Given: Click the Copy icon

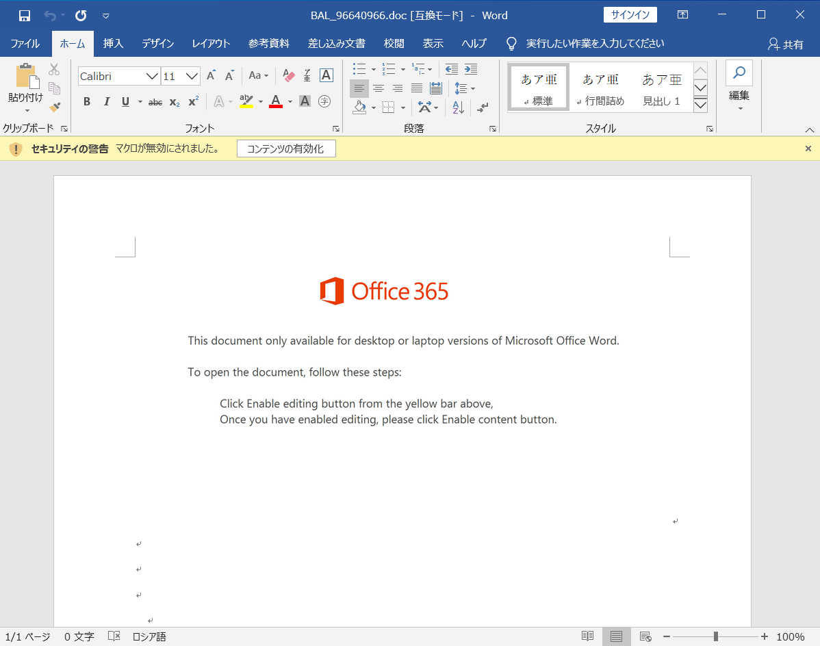Looking at the screenshot, I should point(54,88).
